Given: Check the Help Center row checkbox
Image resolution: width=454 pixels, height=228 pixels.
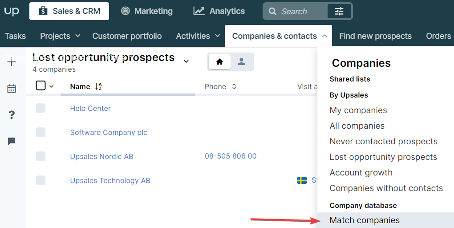Looking at the screenshot, I should coord(41,108).
